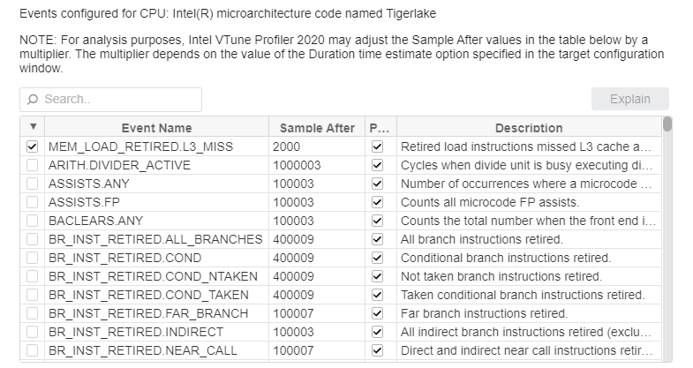Enable the ASSISTS.ANY event checkbox
The height and width of the screenshot is (368, 693).
coord(33,184)
